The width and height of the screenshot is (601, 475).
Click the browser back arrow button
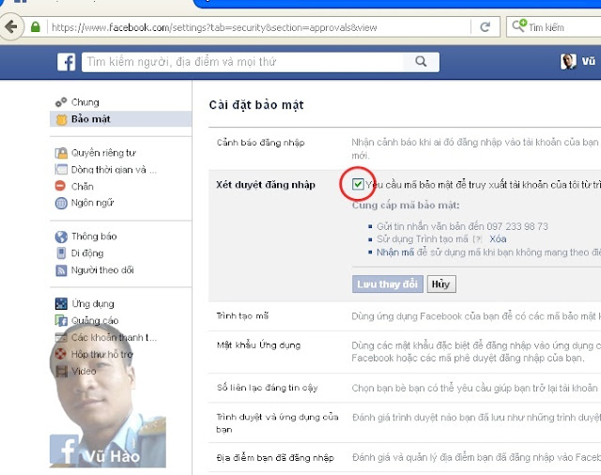pyautogui.click(x=11, y=27)
